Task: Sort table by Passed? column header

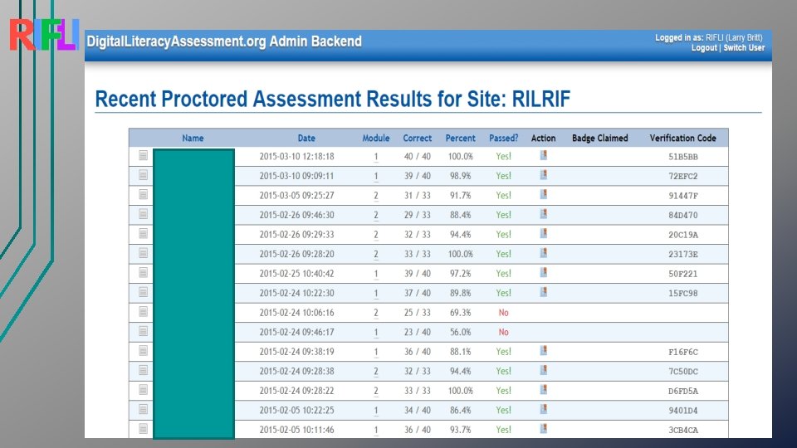Action: (503, 139)
